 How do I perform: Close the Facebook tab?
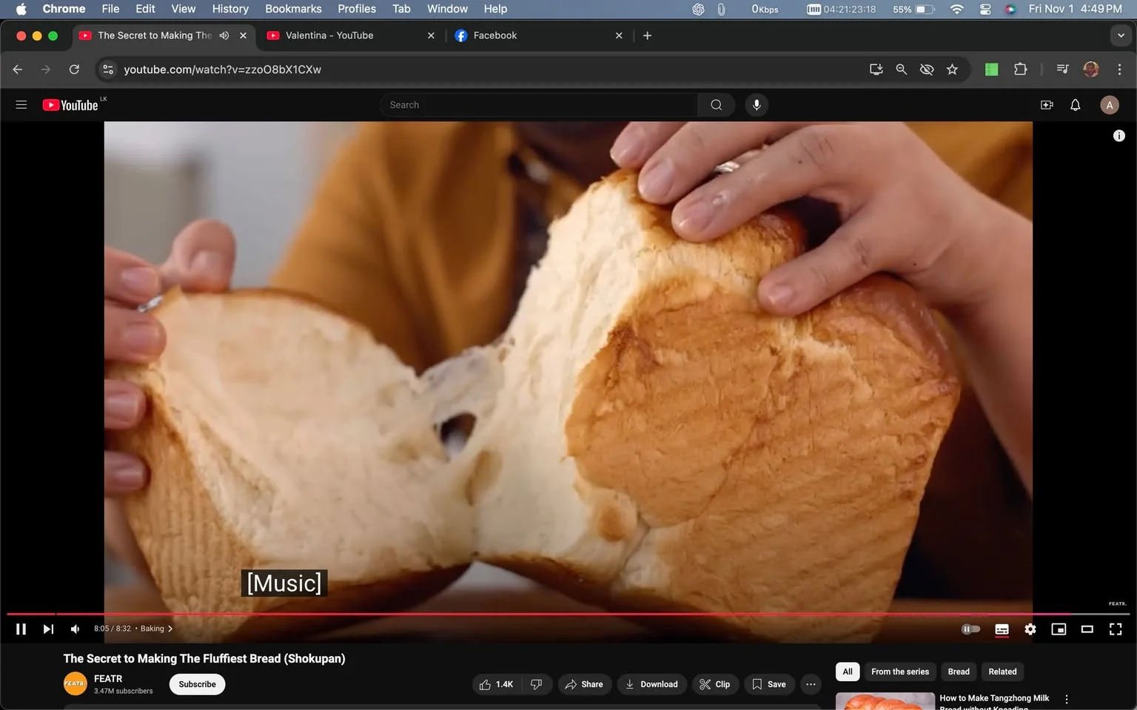tap(619, 35)
